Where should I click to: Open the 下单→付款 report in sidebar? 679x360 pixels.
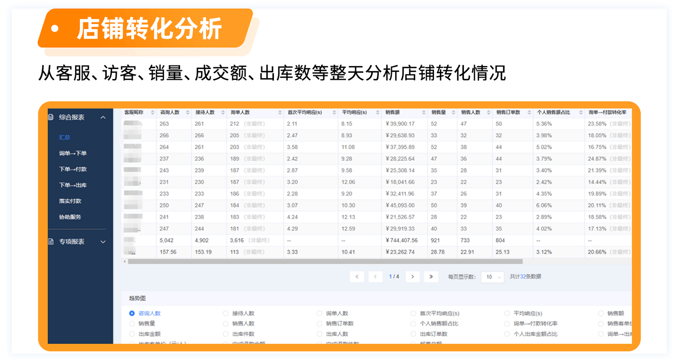coord(72,169)
